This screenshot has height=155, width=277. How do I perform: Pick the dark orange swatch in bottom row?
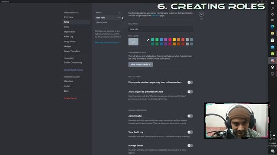click(x=179, y=44)
